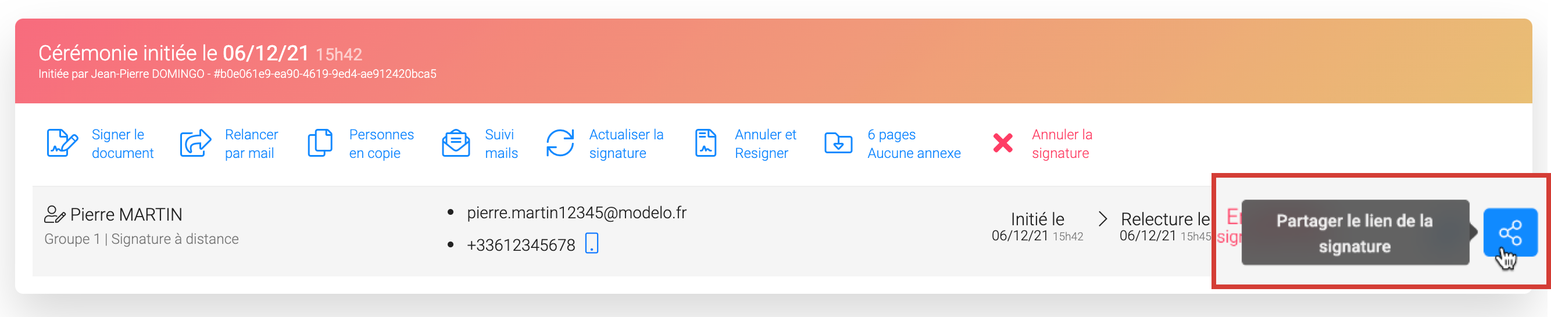This screenshot has height=317, width=1551.
Task: Click 'Annuler la signature' red link
Action: tap(1062, 144)
